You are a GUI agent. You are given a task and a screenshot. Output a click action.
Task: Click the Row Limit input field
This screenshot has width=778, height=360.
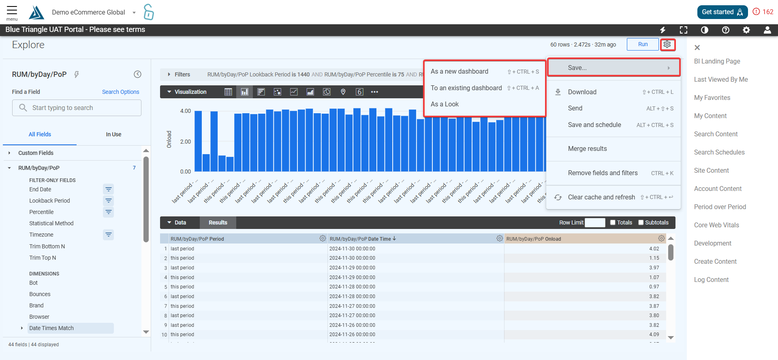595,222
